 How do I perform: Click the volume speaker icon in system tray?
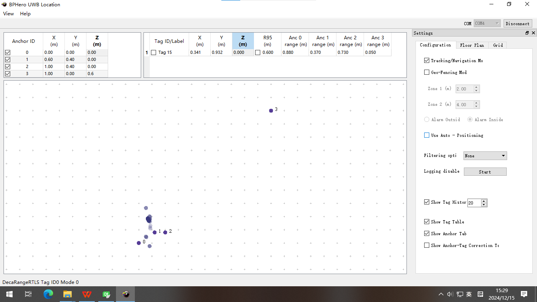click(450, 294)
